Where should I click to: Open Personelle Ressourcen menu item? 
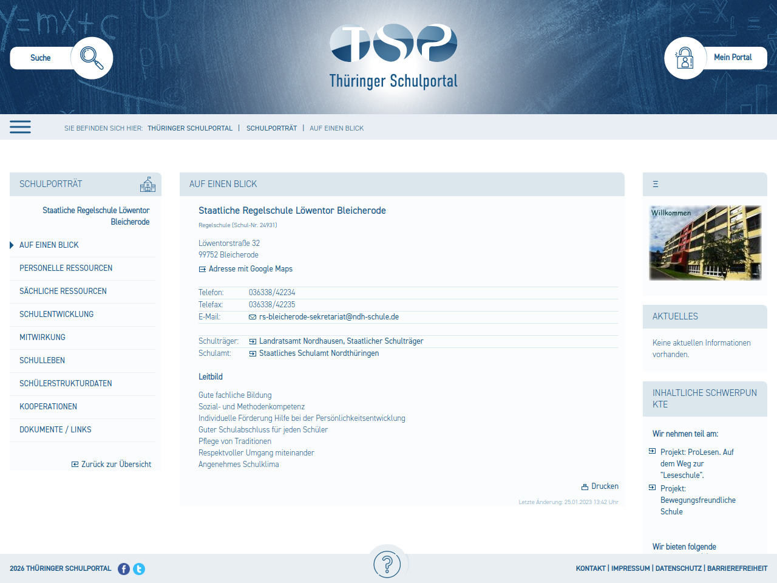click(x=66, y=268)
